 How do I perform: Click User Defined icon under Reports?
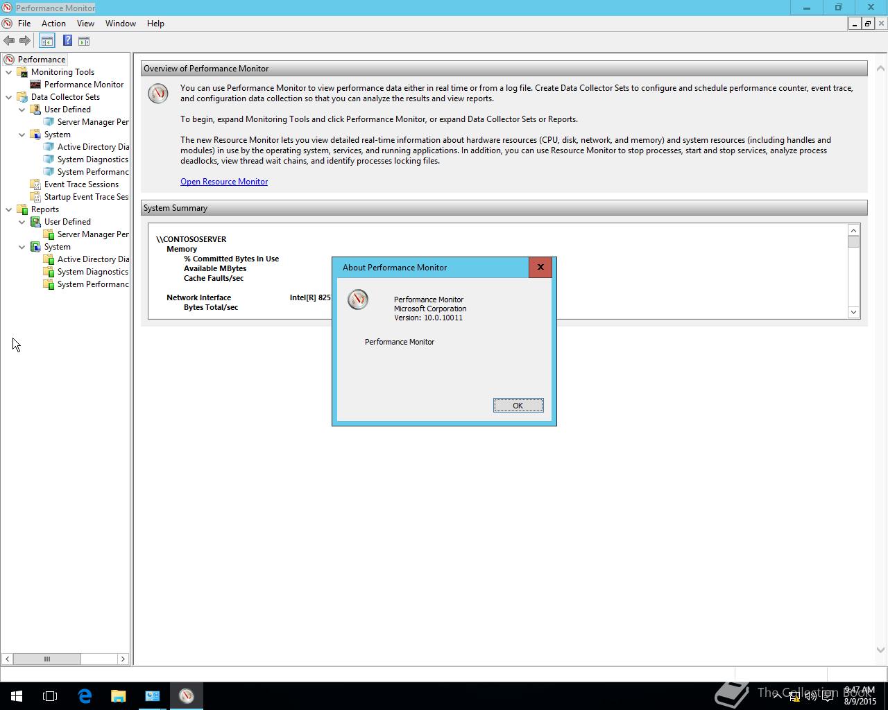[35, 222]
